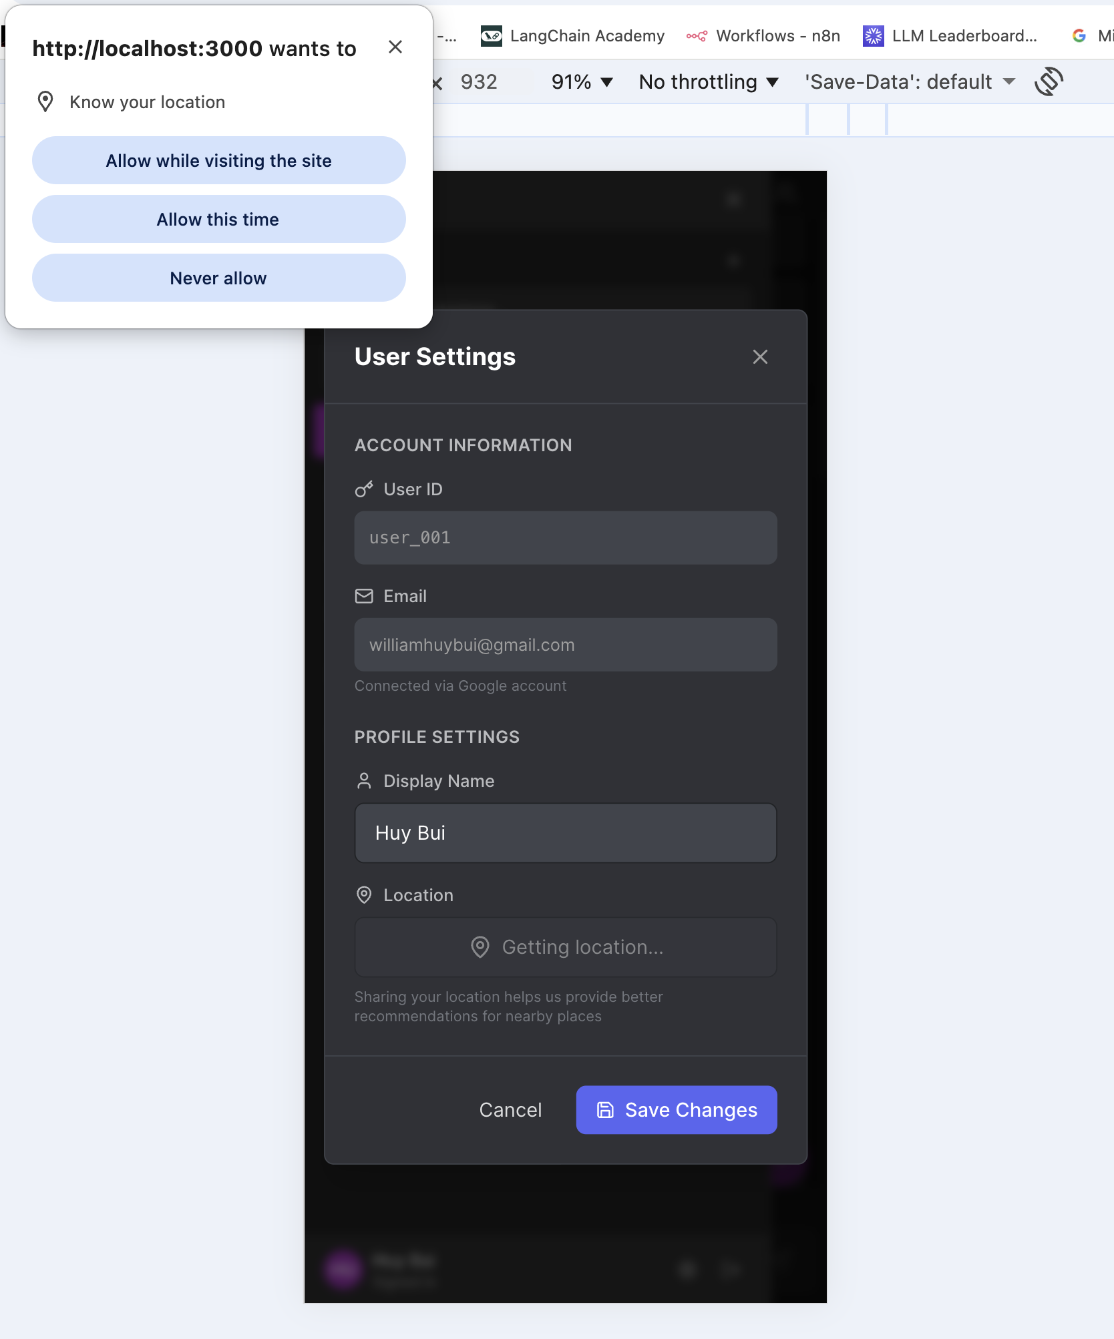
Task: Click the User ID key icon
Action: (x=364, y=489)
